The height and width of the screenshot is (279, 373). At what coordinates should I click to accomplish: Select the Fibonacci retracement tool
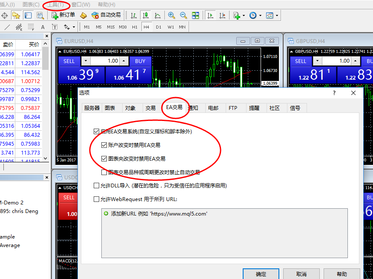coord(30,26)
